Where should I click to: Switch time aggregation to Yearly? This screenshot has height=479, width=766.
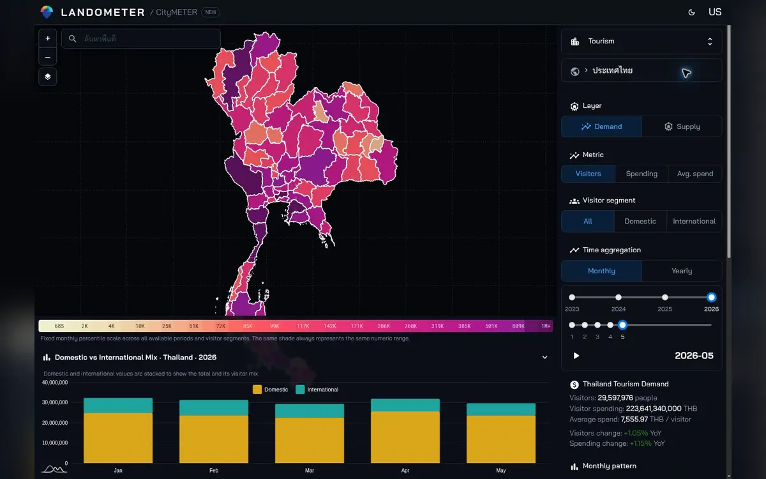pyautogui.click(x=682, y=271)
